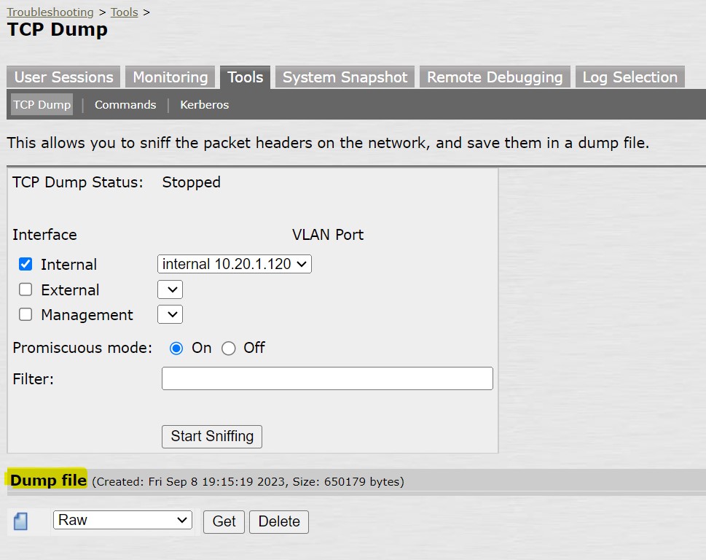Enable the Management interface checkbox
Viewport: 706px width, 560px height.
(x=26, y=314)
